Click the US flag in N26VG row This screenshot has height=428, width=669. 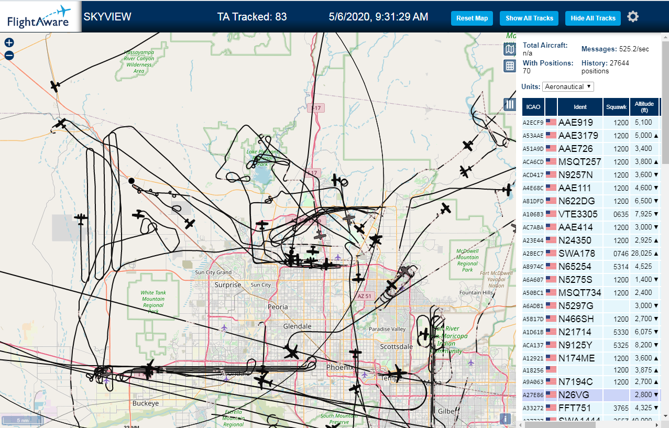pos(551,394)
